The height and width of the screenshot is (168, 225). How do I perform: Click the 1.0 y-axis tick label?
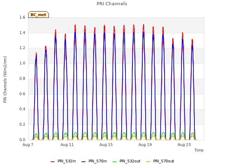22,63
